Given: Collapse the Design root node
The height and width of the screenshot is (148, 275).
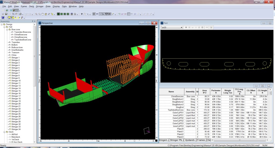Looking at the screenshot, I should pyautogui.click(x=2, y=24).
